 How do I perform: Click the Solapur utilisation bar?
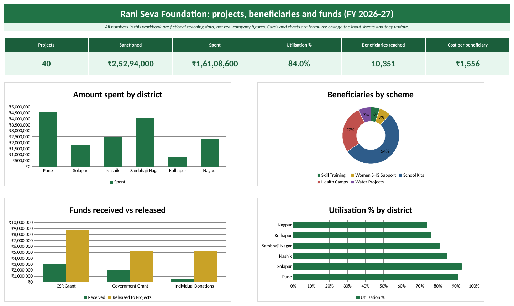tap(377, 267)
